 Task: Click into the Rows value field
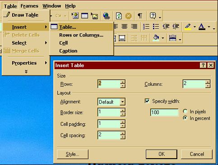click(109, 84)
